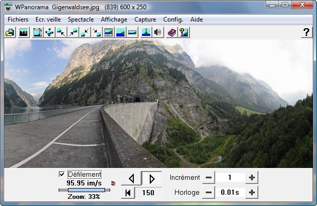Close the WPanorama window
The image size is (317, 206).
click(x=302, y=5)
